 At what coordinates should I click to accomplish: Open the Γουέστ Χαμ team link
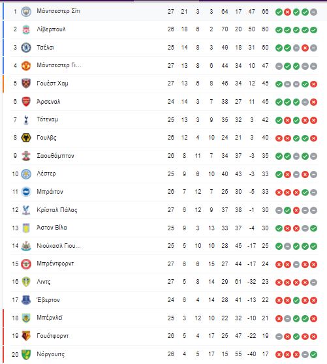52,83
